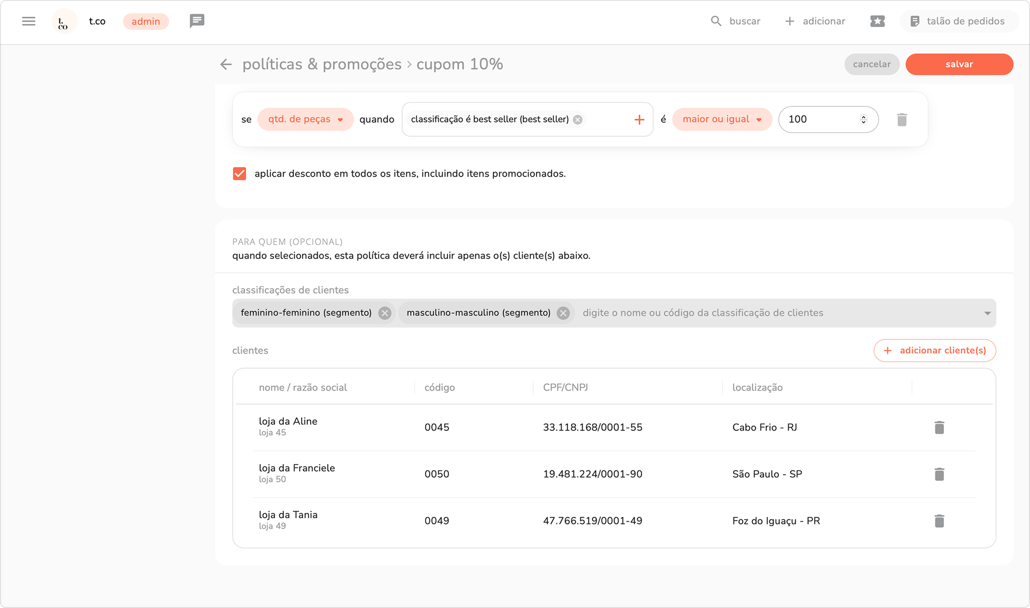The height and width of the screenshot is (608, 1030).
Task: Delete loja da Franciele row
Action: [x=939, y=474]
